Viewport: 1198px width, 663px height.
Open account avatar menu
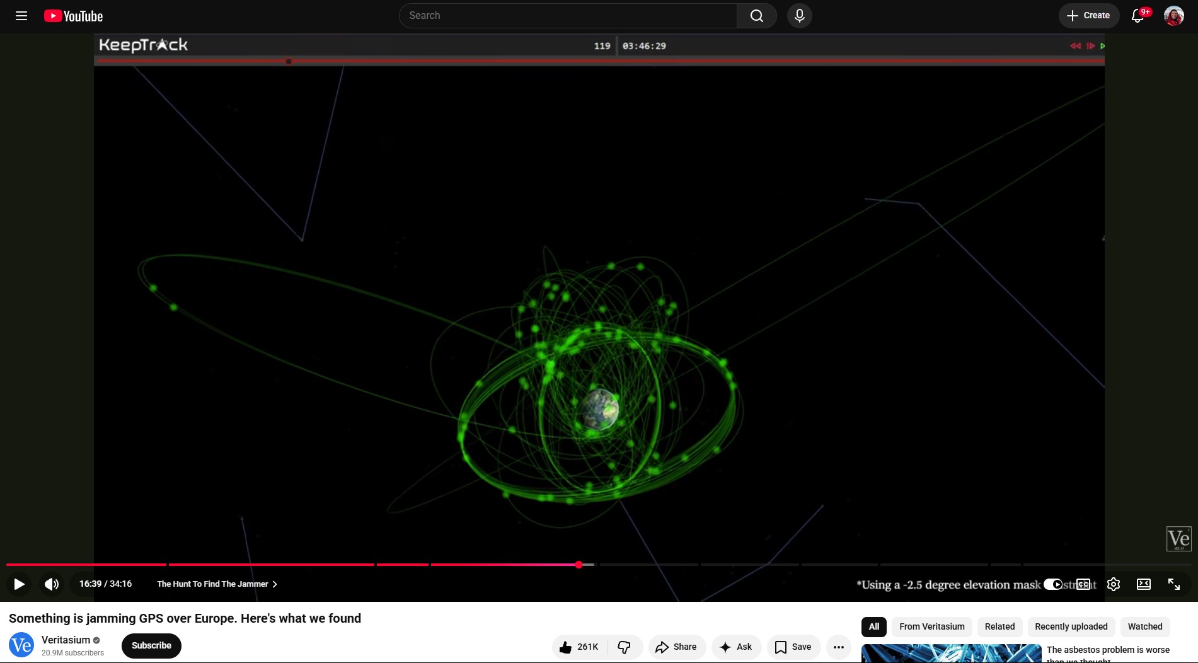pos(1173,16)
